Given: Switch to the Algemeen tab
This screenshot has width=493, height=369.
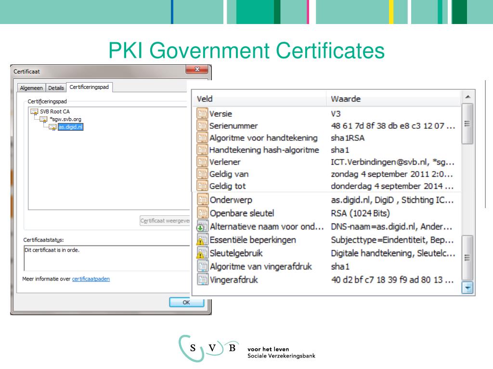Looking at the screenshot, I should click(31, 88).
